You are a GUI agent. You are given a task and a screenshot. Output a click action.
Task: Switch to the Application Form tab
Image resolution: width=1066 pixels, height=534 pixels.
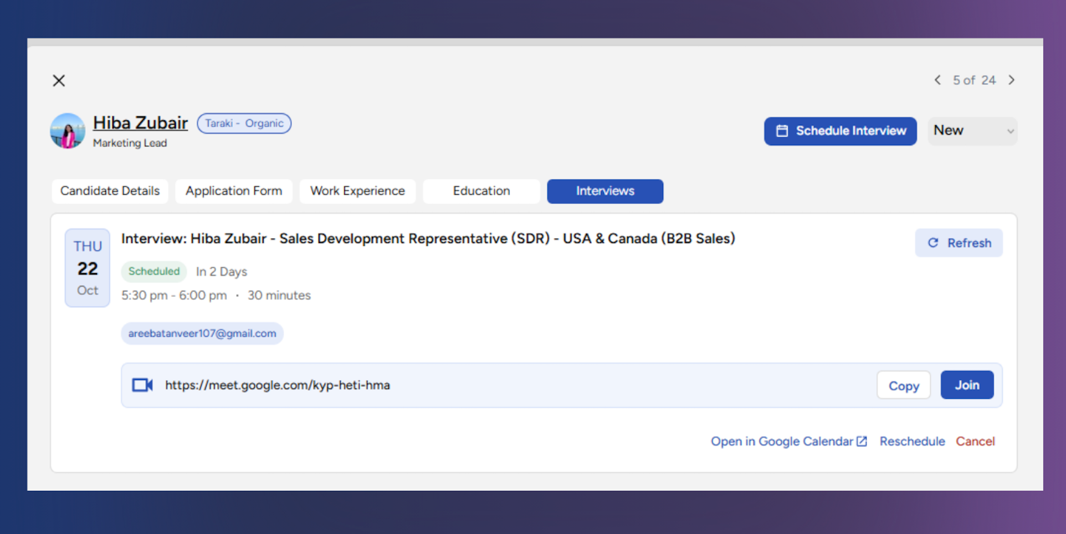coord(234,191)
